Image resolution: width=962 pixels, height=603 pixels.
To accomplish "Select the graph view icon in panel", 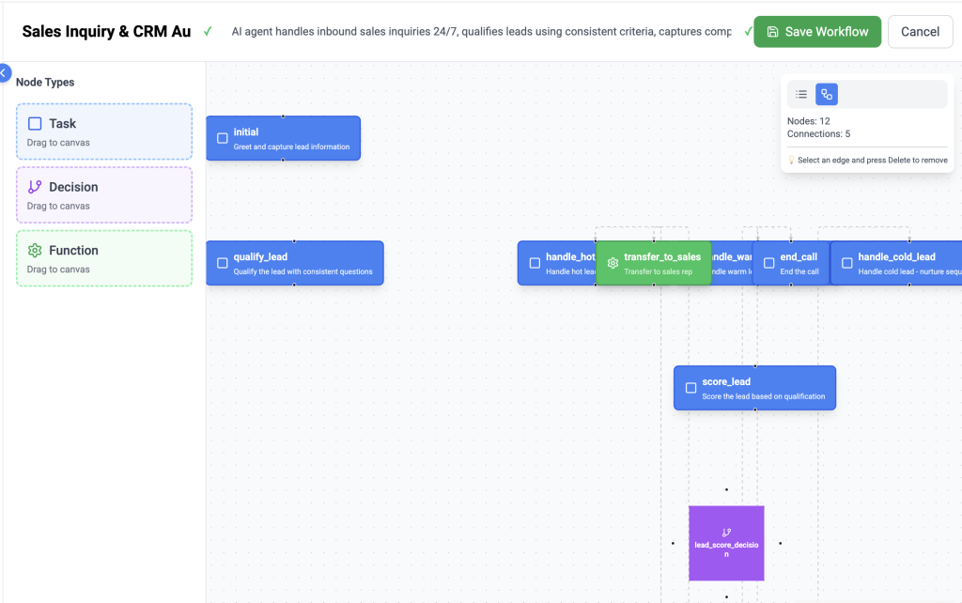I will pos(827,94).
